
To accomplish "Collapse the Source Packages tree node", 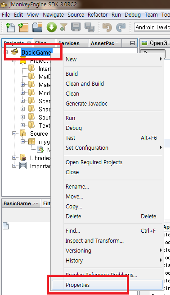I will 14,134.
